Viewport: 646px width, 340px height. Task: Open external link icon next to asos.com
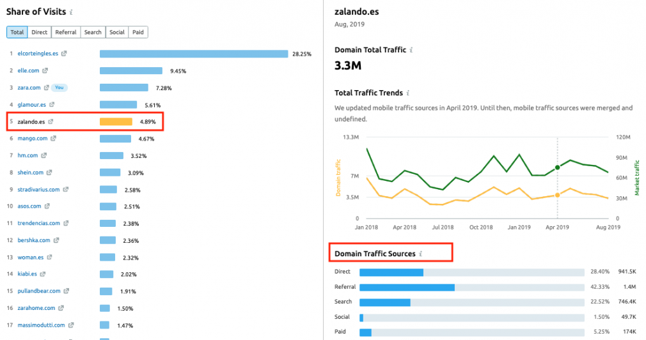click(x=47, y=206)
